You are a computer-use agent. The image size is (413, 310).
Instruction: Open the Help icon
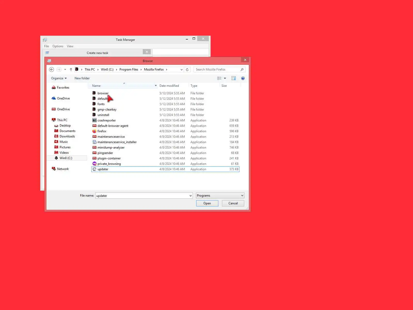click(243, 78)
